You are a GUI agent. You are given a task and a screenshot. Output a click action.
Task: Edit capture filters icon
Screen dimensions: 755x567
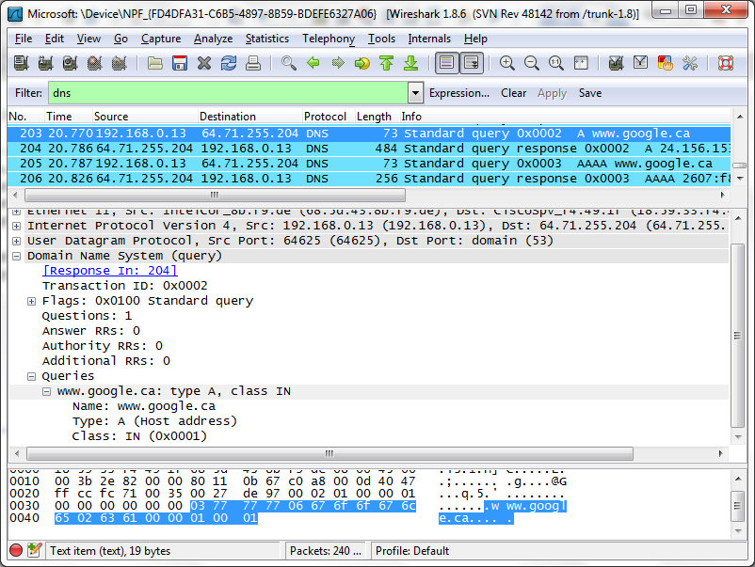[x=616, y=63]
